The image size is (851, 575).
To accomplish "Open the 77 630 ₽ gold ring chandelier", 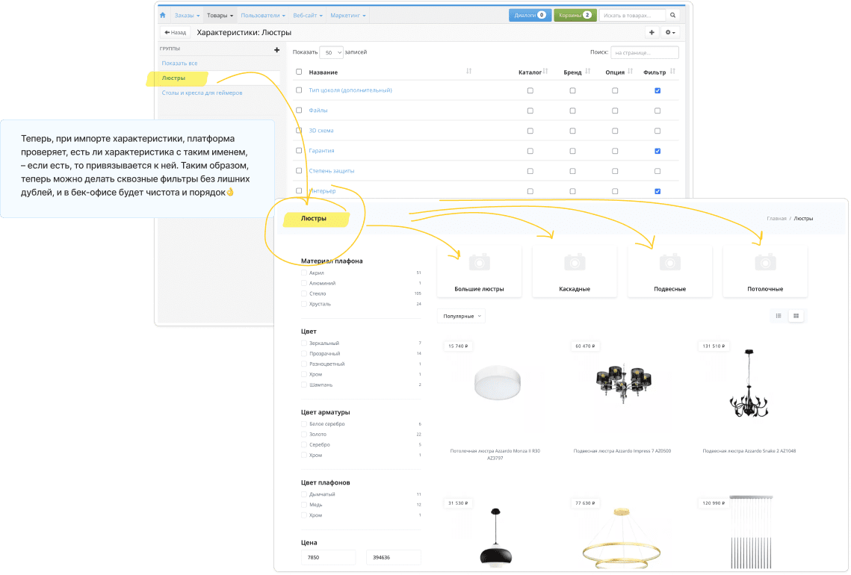I will (x=622, y=538).
